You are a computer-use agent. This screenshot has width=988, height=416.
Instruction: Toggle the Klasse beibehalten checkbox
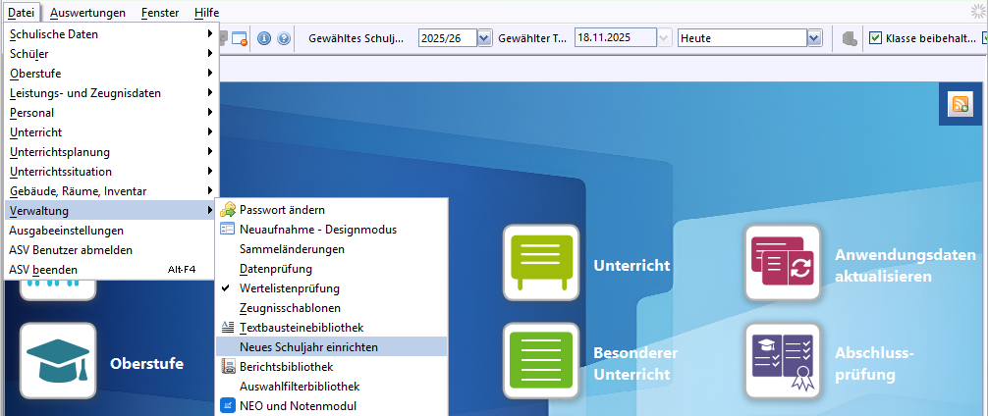click(x=876, y=38)
